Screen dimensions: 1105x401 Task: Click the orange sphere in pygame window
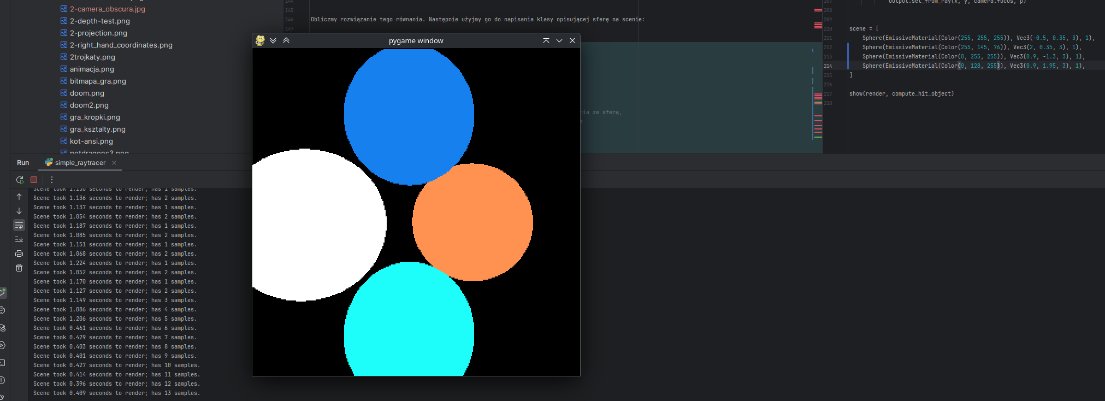click(472, 222)
